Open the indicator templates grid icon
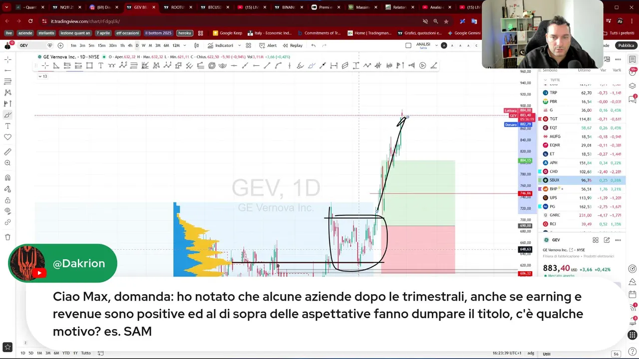 pos(249,45)
